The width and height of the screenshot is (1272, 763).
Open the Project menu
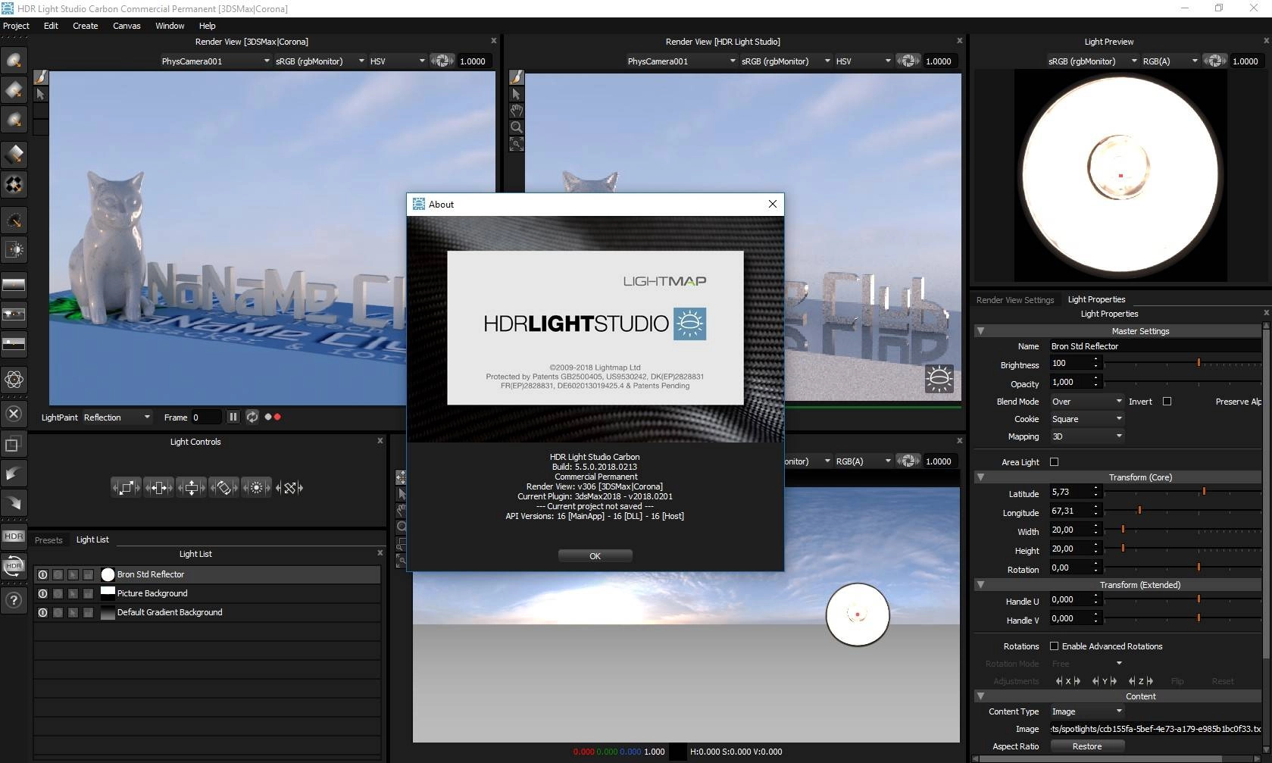pyautogui.click(x=16, y=26)
